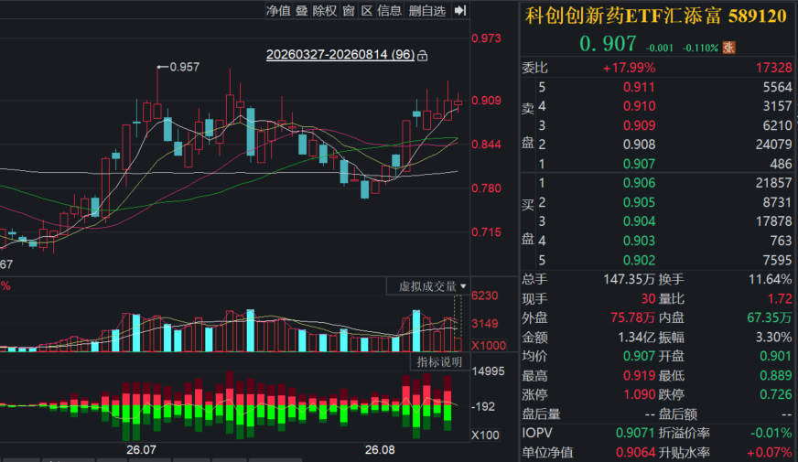Click sell level 5 price 0.911
798x462 pixels.
(x=639, y=87)
